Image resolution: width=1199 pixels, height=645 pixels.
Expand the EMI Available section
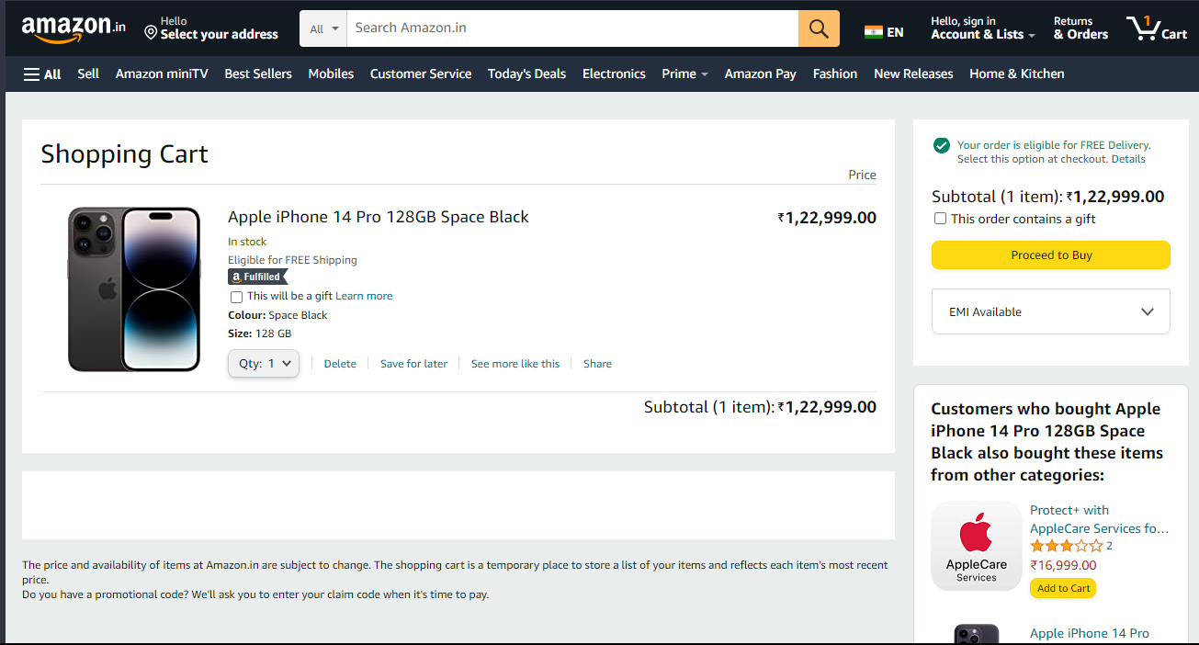click(x=1050, y=311)
